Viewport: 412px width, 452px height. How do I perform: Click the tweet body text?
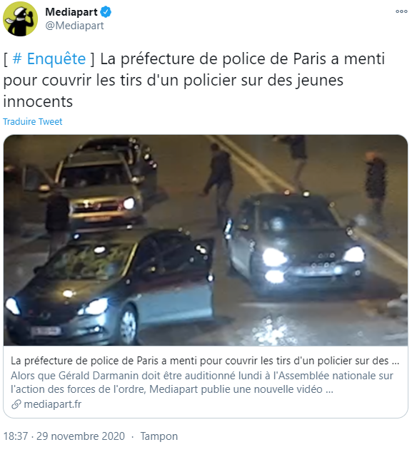[x=194, y=80]
